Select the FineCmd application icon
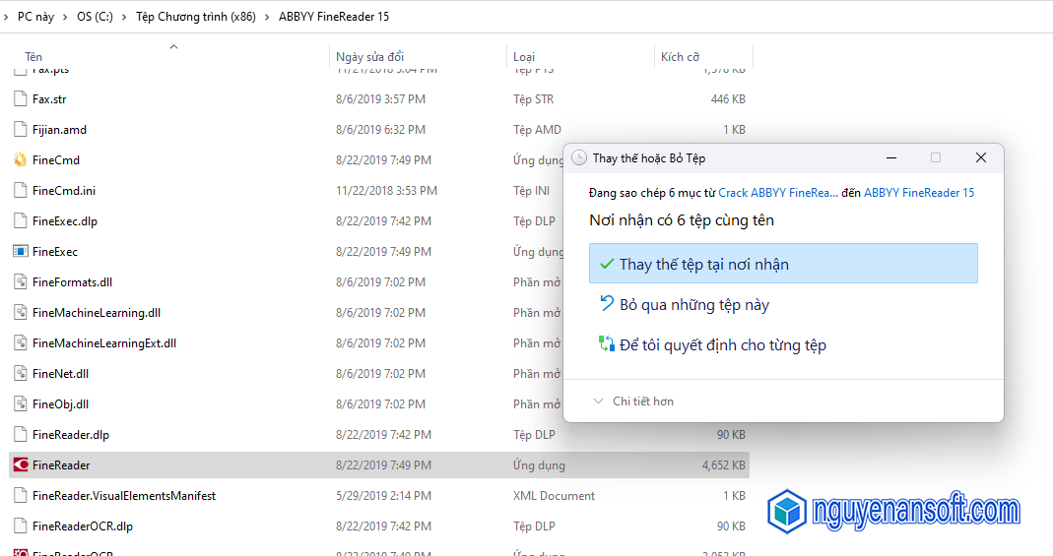Image resolution: width=1053 pixels, height=556 pixels. click(x=20, y=160)
